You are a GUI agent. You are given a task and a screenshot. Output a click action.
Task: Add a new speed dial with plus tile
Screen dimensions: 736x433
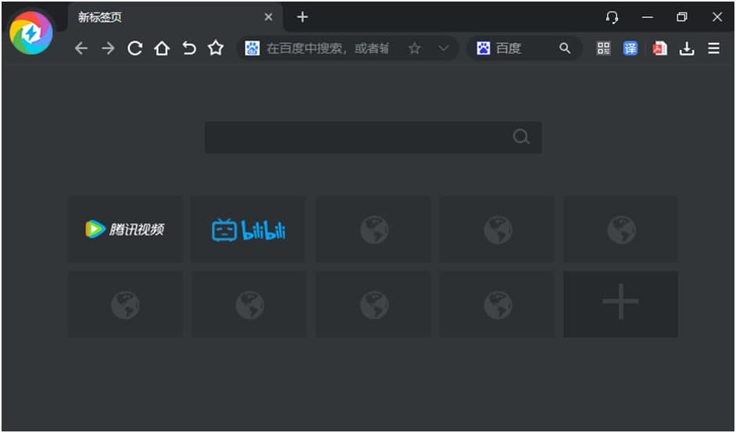[620, 304]
